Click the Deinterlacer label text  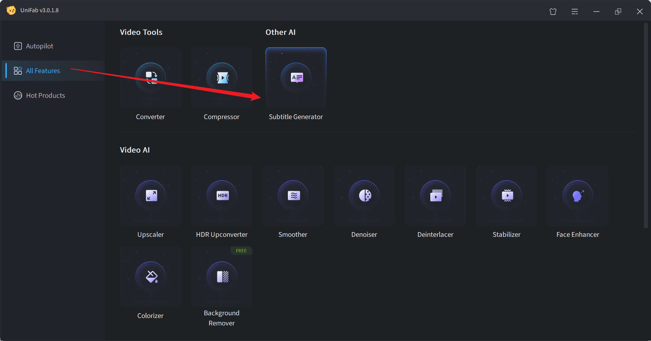coord(435,234)
